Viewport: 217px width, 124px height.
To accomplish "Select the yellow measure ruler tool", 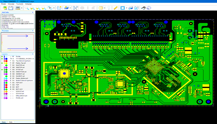I will pyautogui.click(x=116, y=8).
